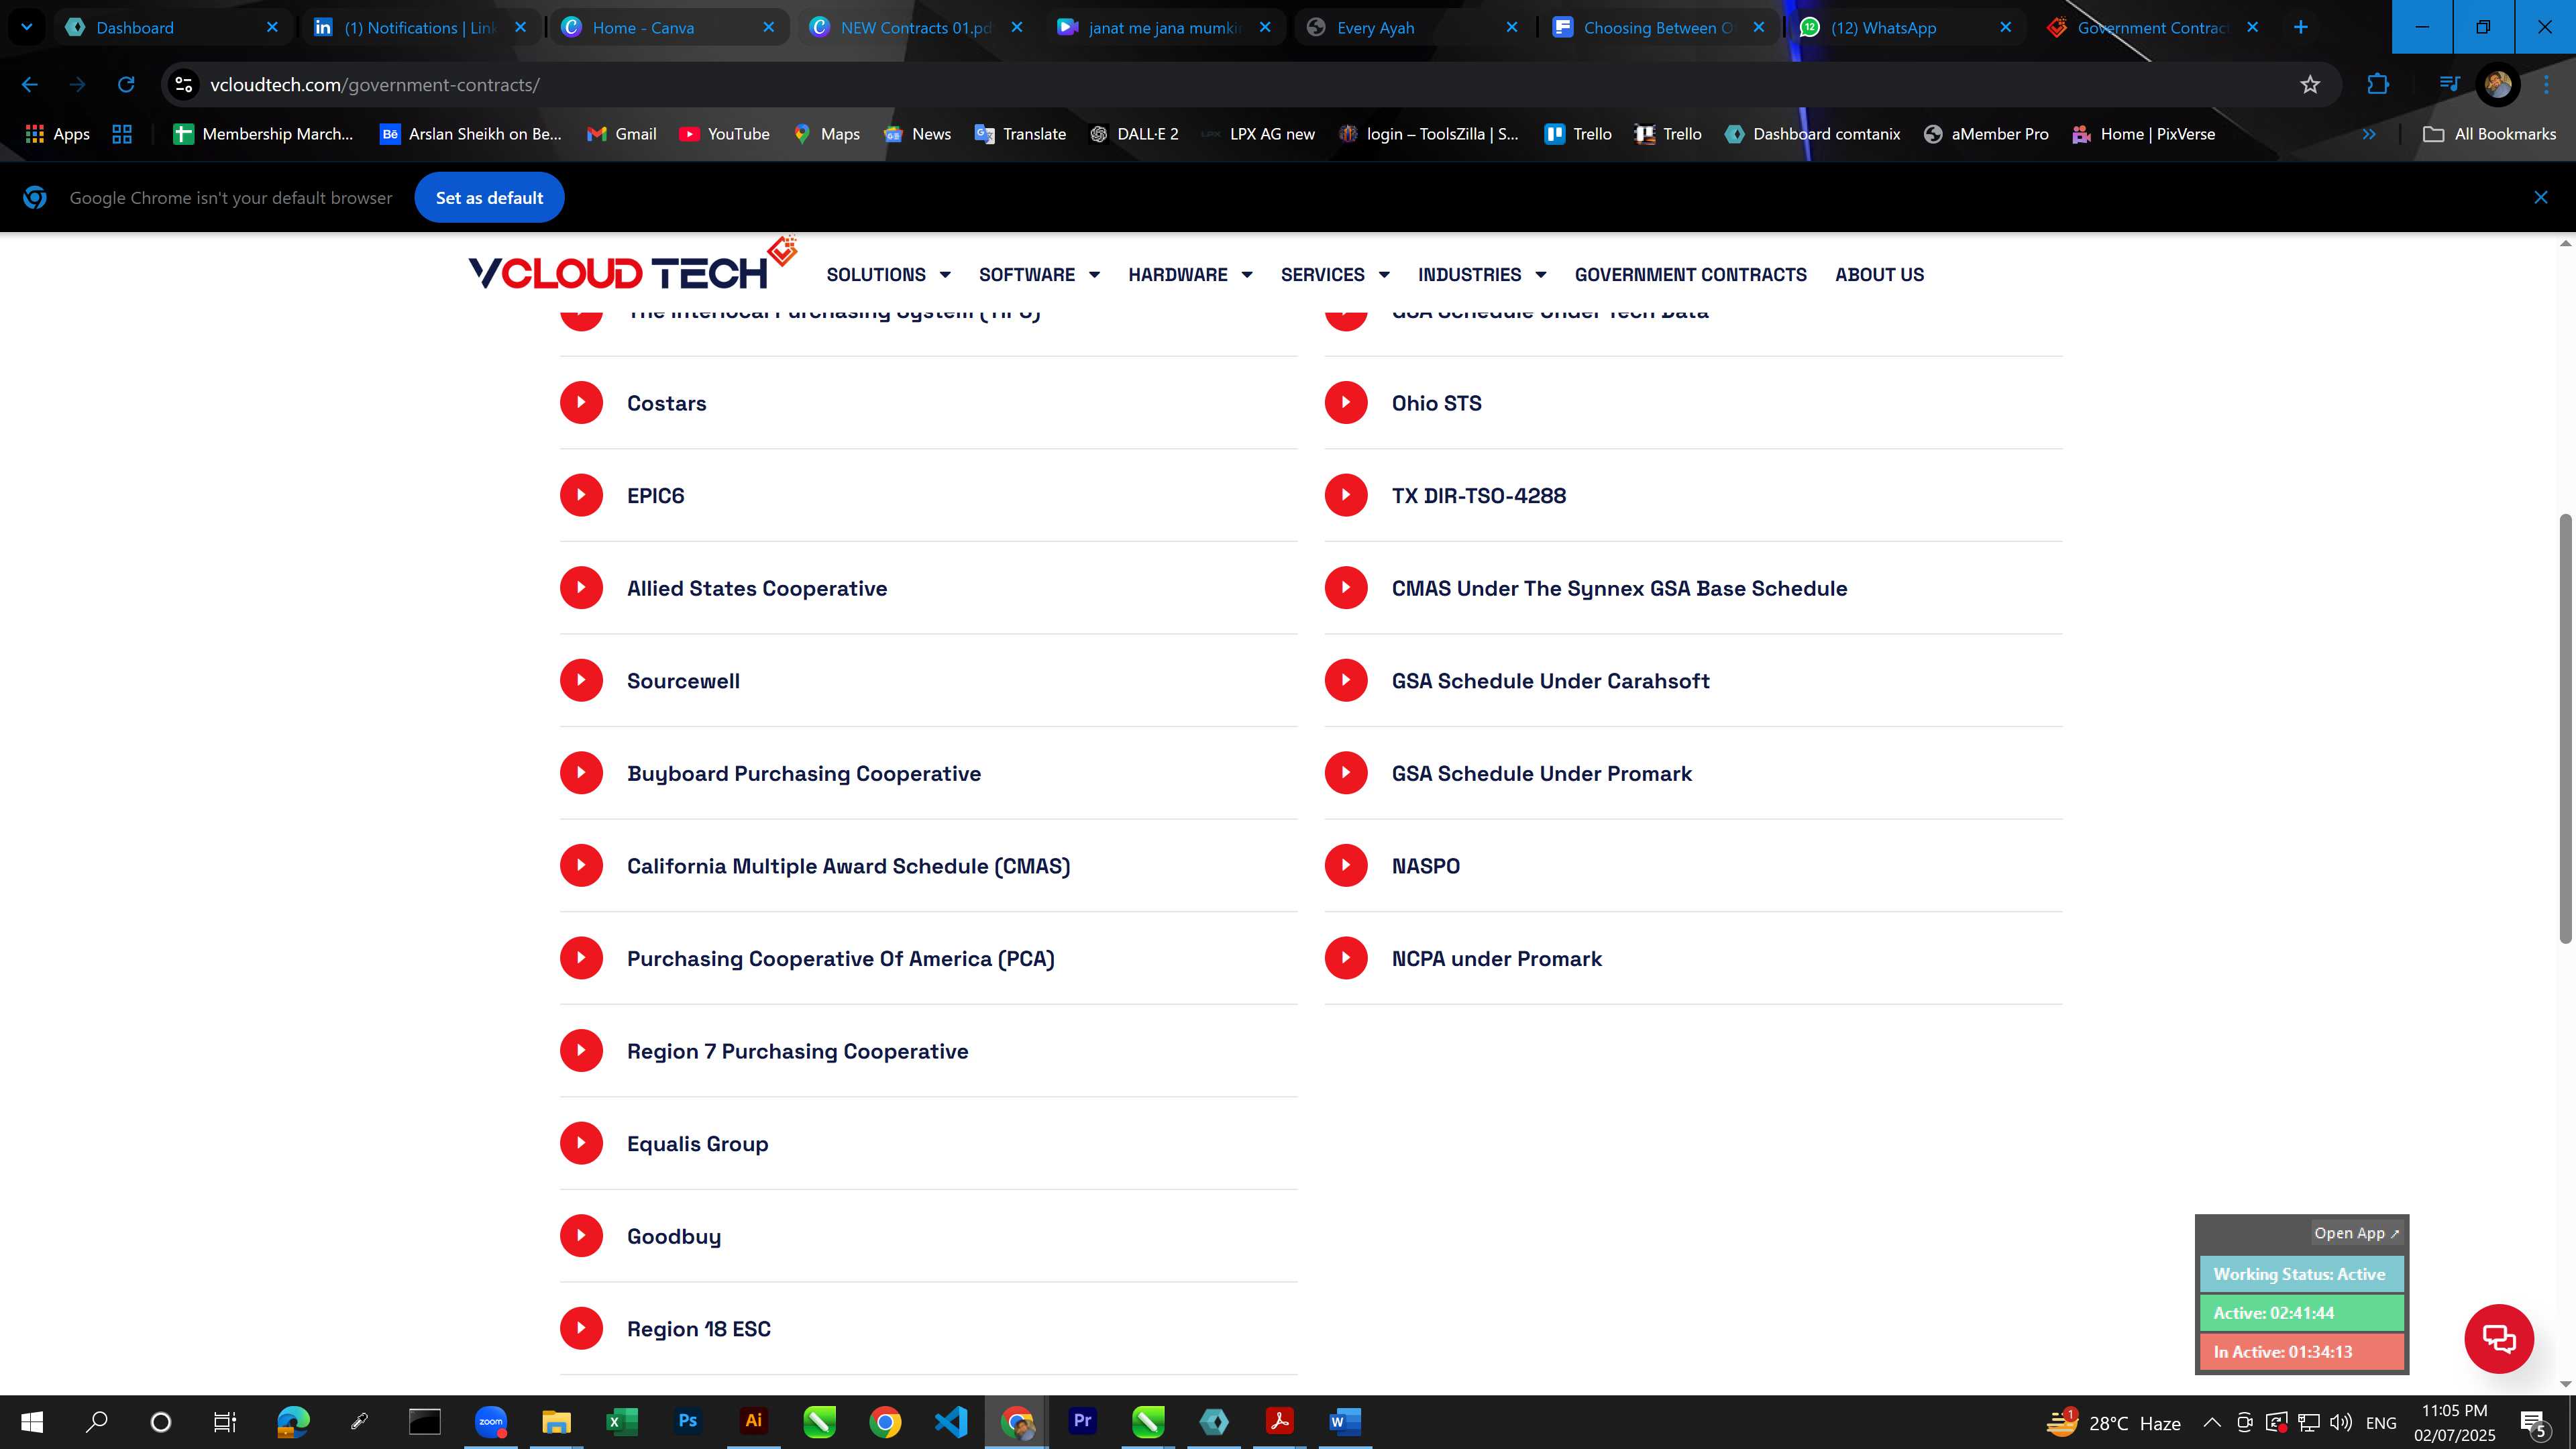
Task: Open Photoshop from the taskbar
Action: [688, 1421]
